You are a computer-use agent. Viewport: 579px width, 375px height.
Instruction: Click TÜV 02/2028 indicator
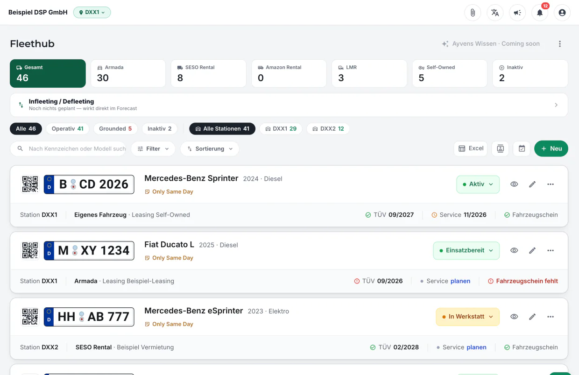pos(394,347)
